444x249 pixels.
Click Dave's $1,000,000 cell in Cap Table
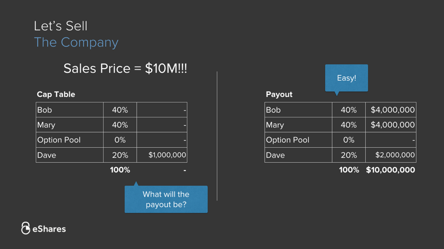pyautogui.click(x=162, y=155)
